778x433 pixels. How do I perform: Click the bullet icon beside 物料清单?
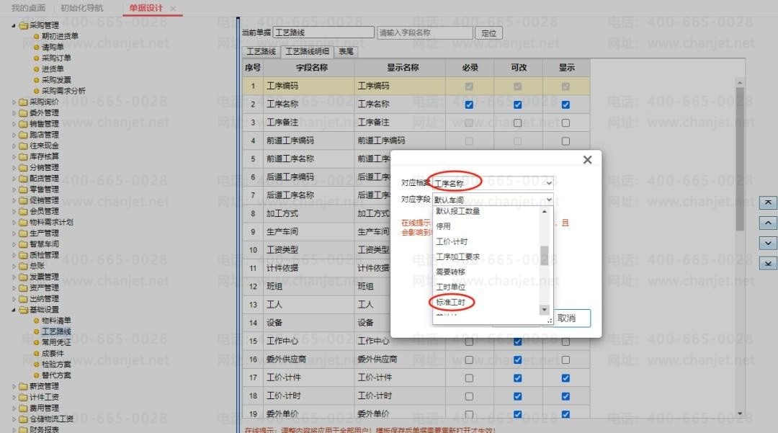click(36, 321)
